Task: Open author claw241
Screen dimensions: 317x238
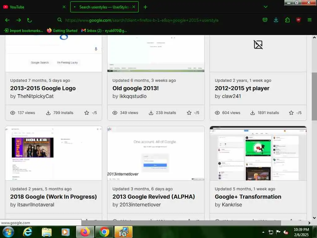Action: [232, 96]
